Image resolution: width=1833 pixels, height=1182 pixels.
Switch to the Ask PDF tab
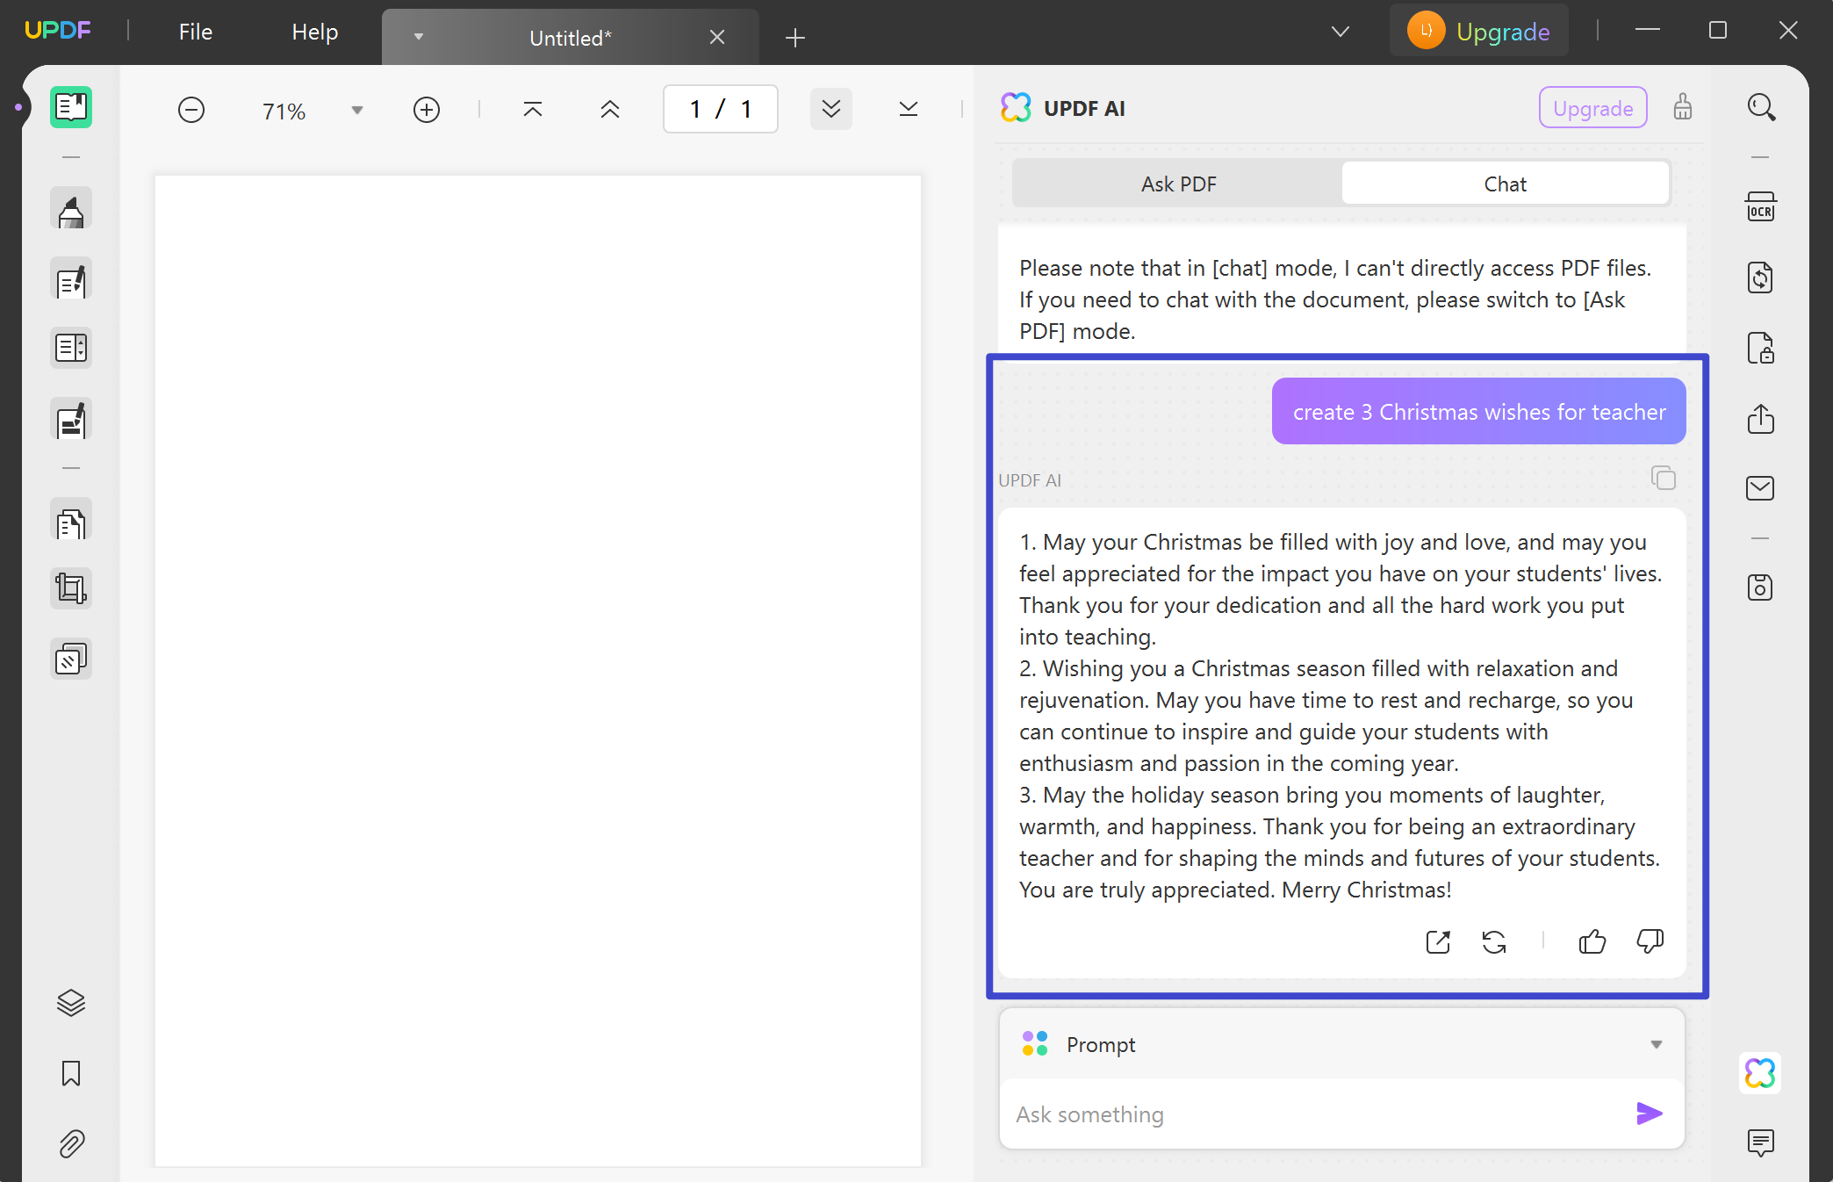pyautogui.click(x=1178, y=184)
